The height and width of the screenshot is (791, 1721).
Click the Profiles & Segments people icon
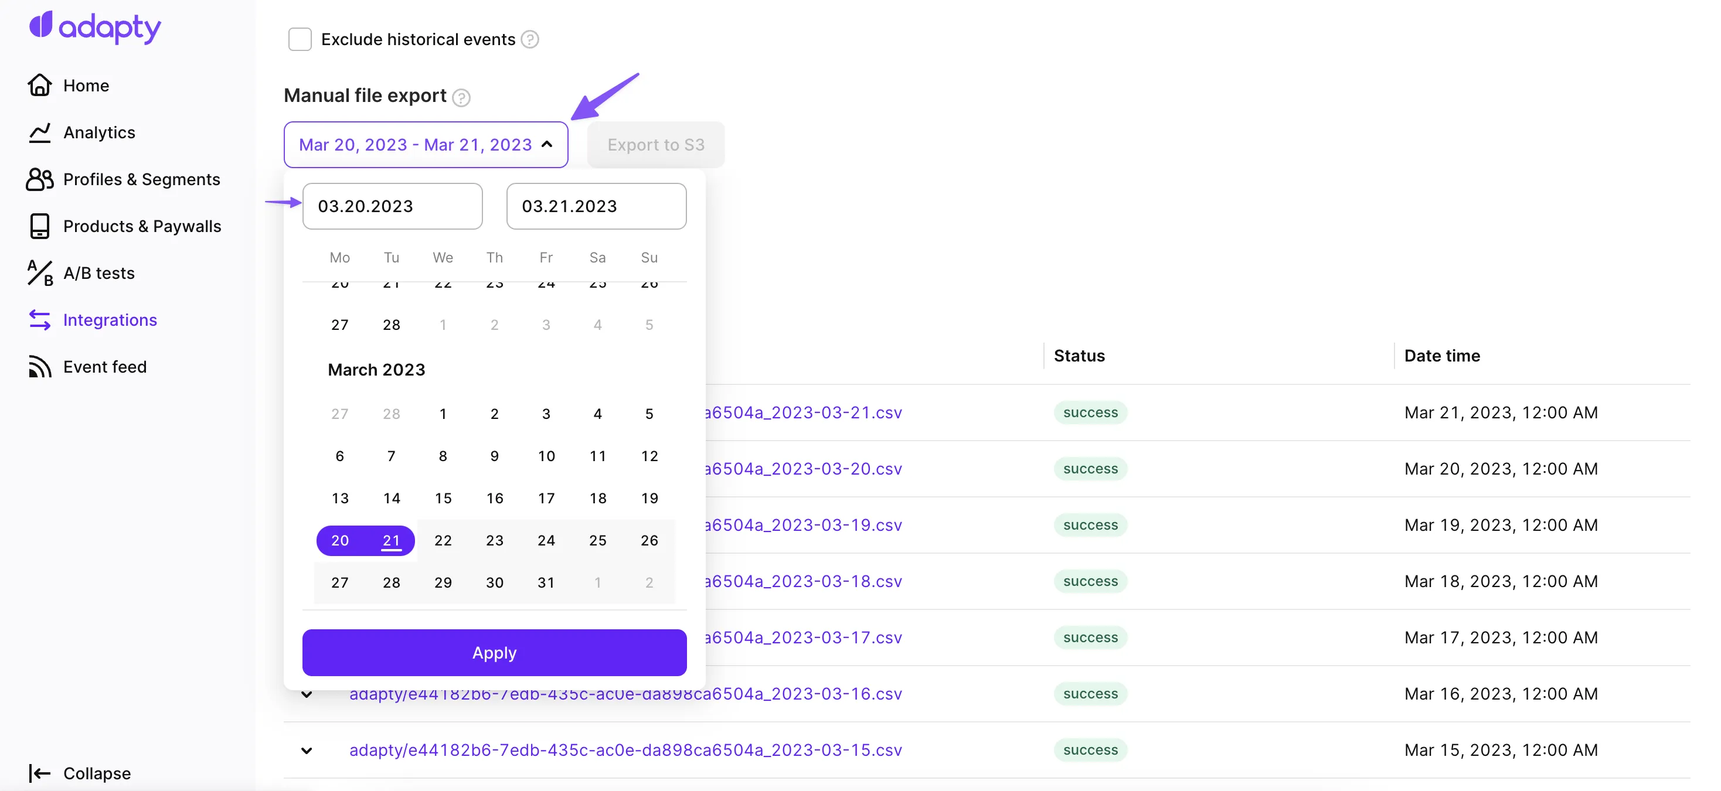(39, 179)
